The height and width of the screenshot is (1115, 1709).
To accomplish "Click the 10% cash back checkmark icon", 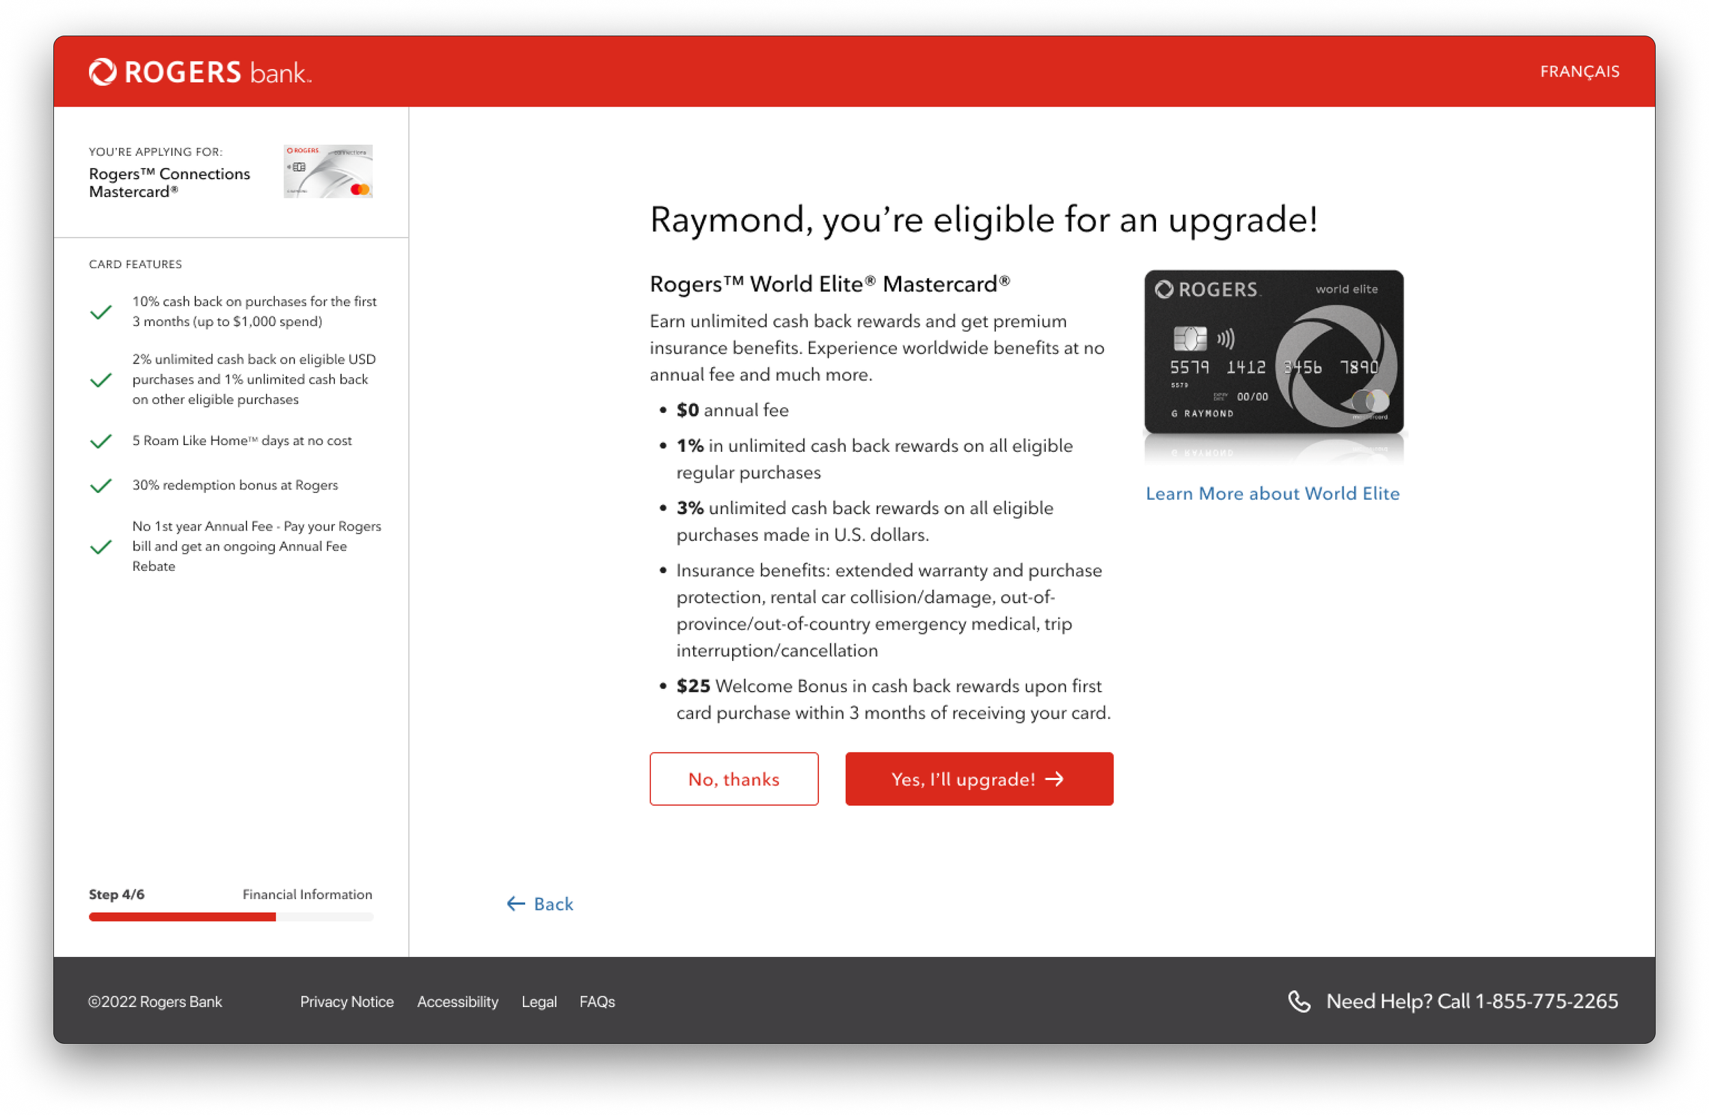I will (101, 312).
